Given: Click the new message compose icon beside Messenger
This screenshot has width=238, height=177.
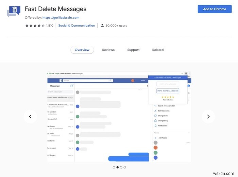Looking at the screenshot, I should 72,86.
